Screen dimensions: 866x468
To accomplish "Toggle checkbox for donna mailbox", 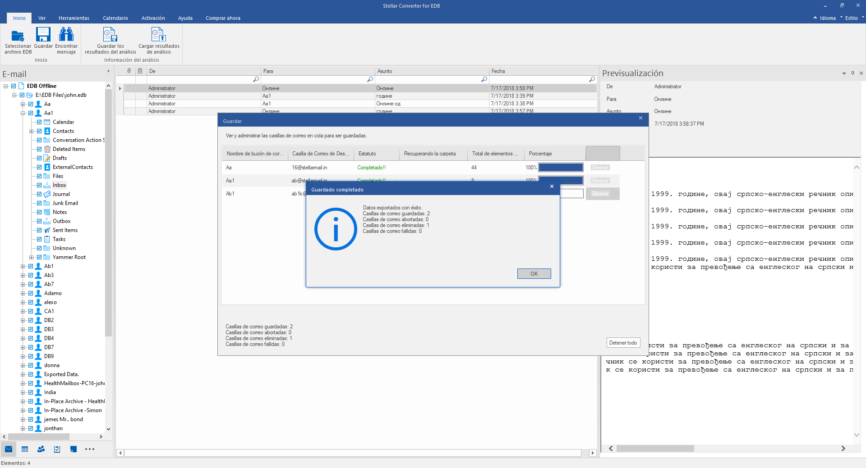I will pos(31,365).
